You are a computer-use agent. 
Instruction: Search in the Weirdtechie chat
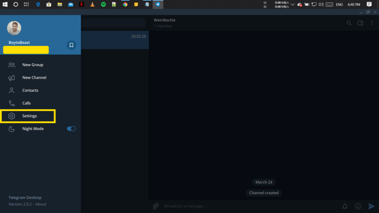[x=349, y=23]
